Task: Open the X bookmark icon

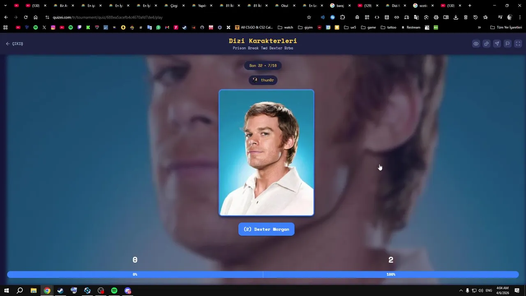Action: click(44, 28)
